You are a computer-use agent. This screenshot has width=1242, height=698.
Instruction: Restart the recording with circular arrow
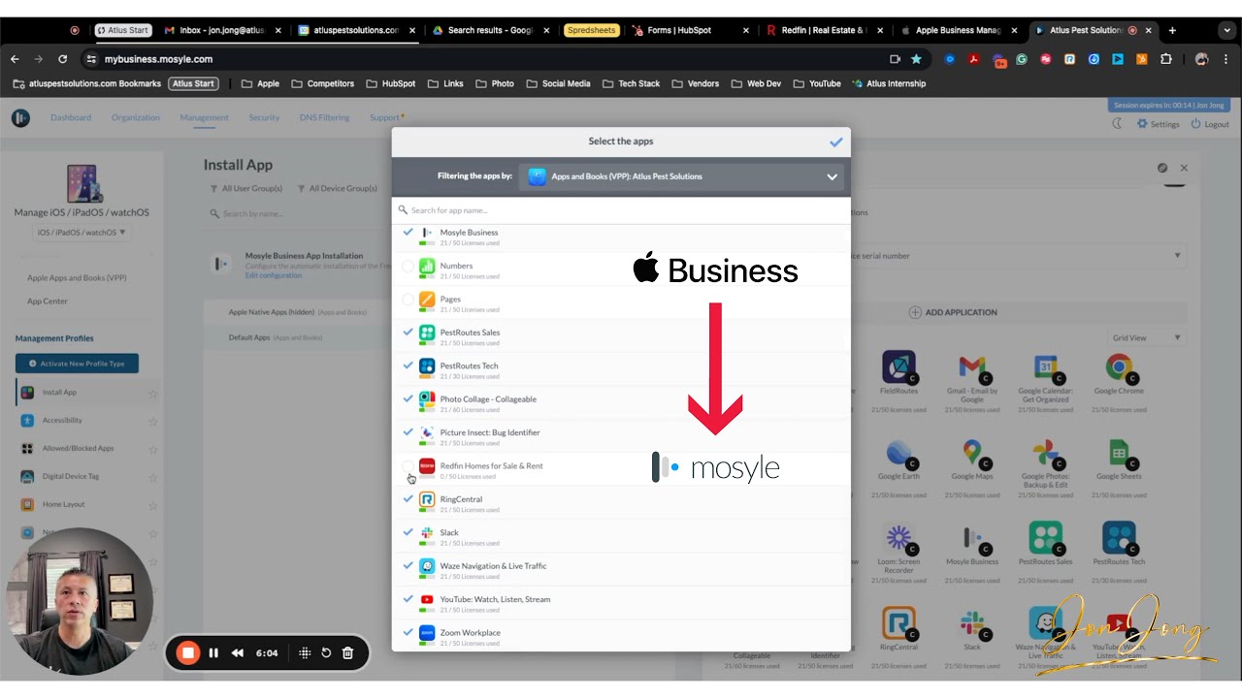(x=326, y=652)
